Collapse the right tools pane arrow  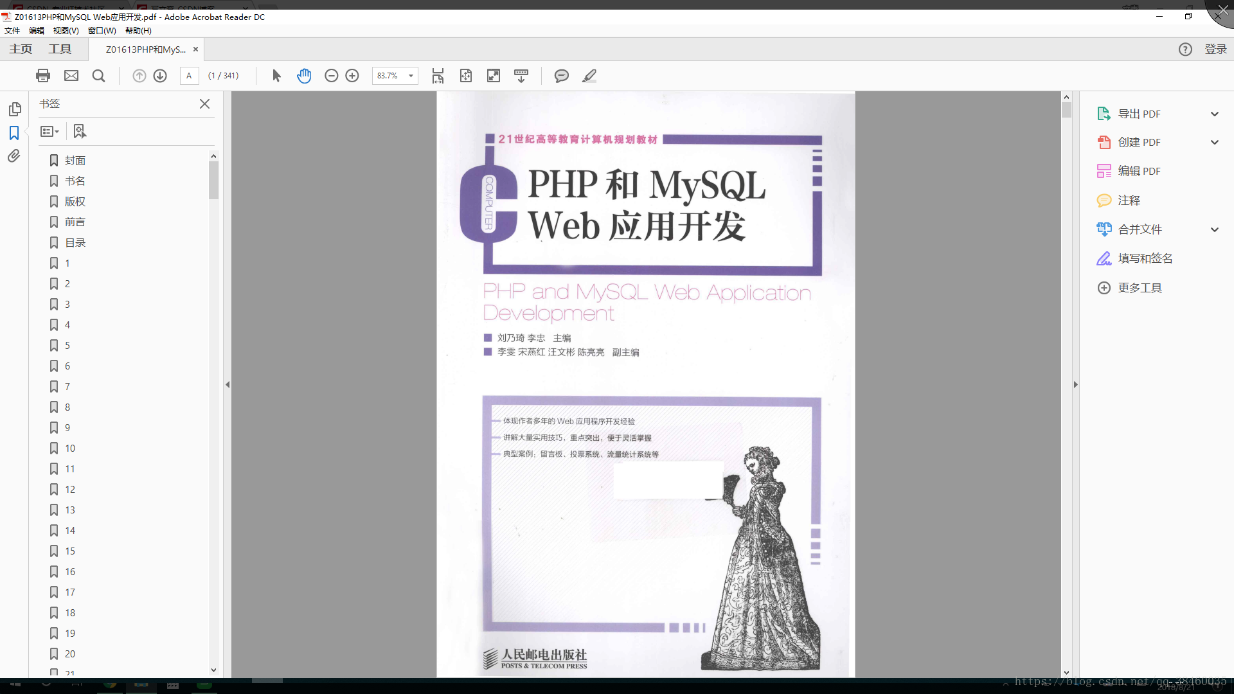pyautogui.click(x=1075, y=384)
